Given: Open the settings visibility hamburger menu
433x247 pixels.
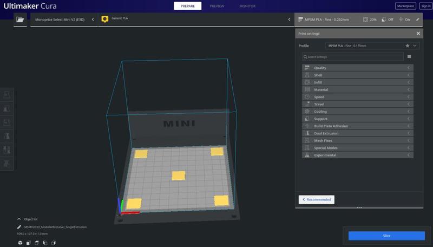Looking at the screenshot, I should (x=409, y=57).
